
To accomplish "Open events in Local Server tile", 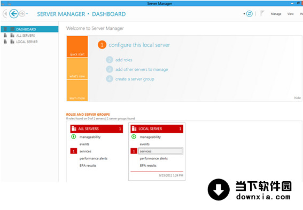I will point(145,144).
